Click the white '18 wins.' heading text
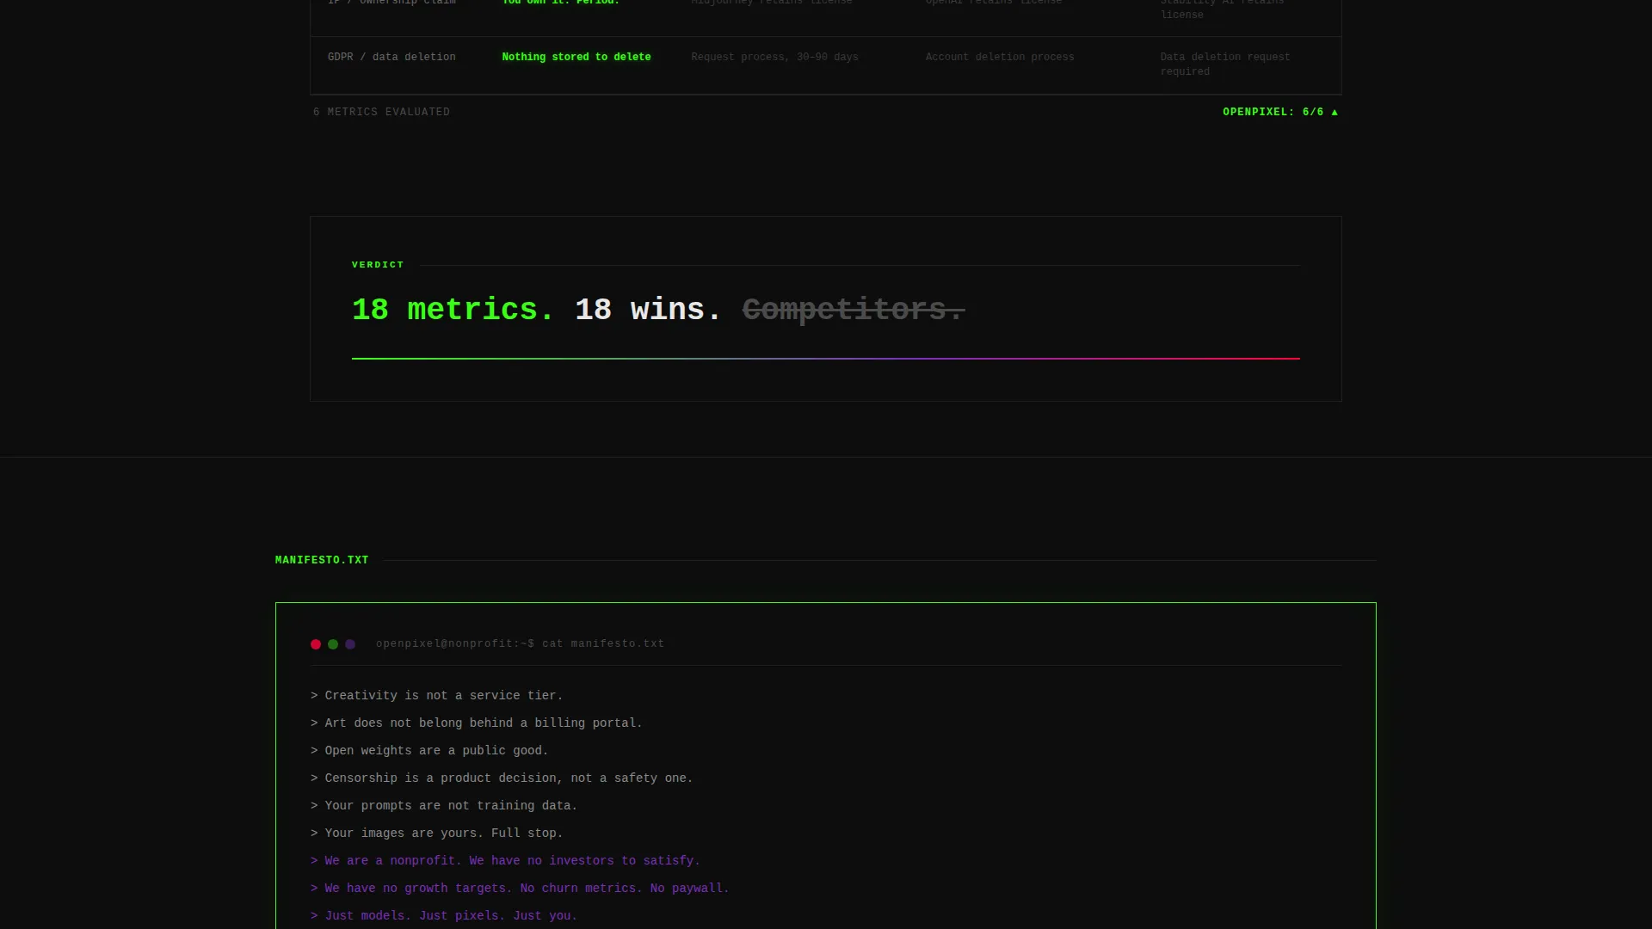 (649, 309)
